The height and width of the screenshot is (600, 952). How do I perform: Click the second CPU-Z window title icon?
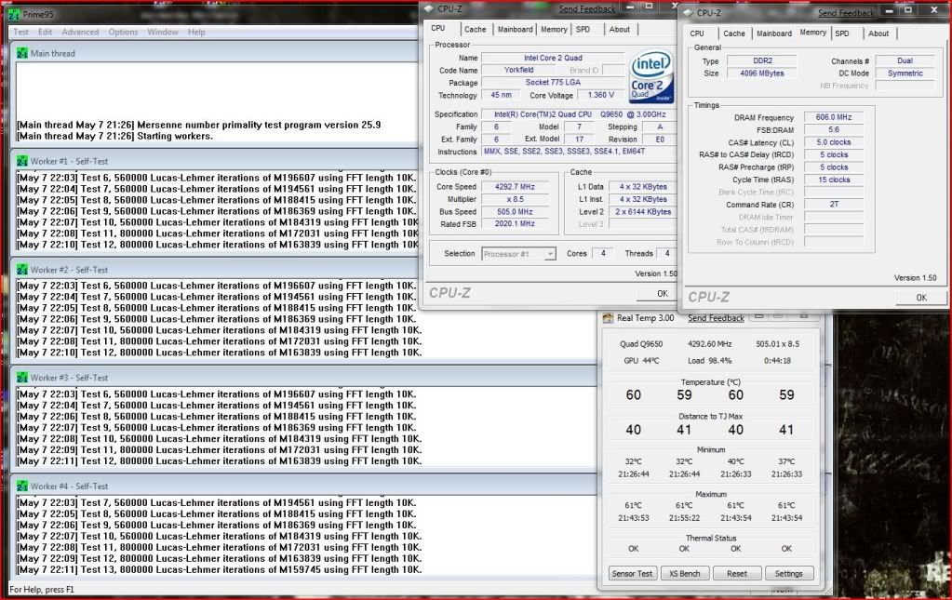click(688, 12)
